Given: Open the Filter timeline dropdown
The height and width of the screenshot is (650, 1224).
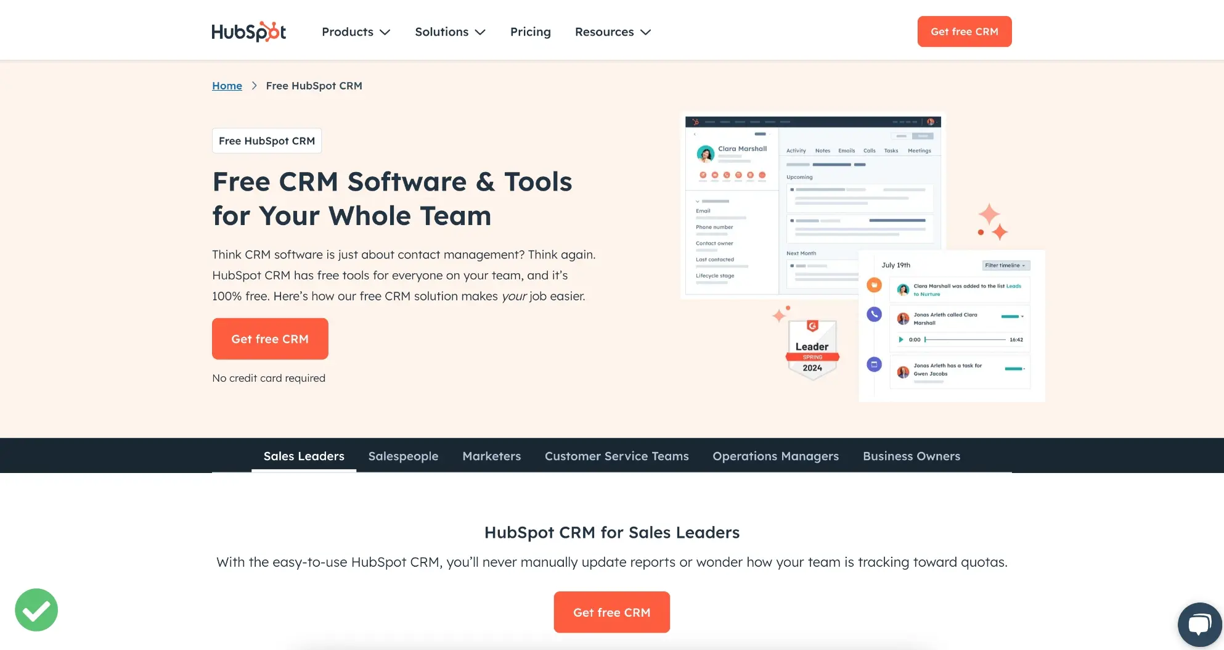Looking at the screenshot, I should [x=1006, y=265].
